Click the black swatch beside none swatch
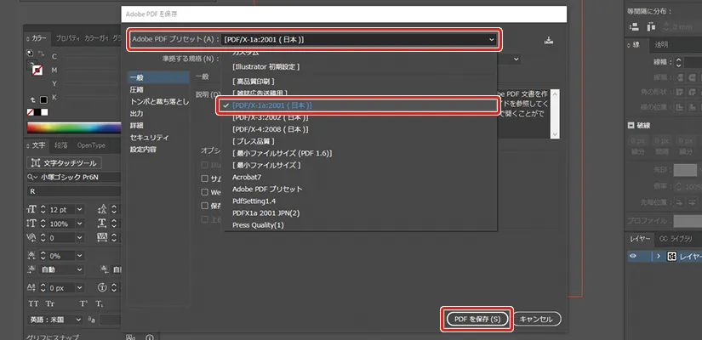 (37, 112)
